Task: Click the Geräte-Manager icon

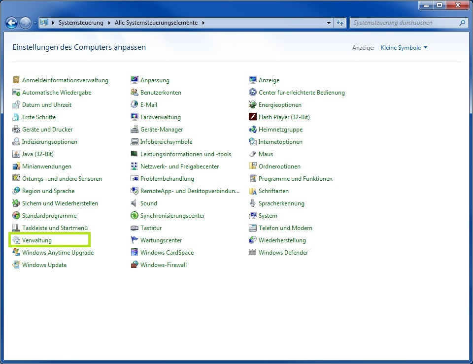Action: point(134,130)
